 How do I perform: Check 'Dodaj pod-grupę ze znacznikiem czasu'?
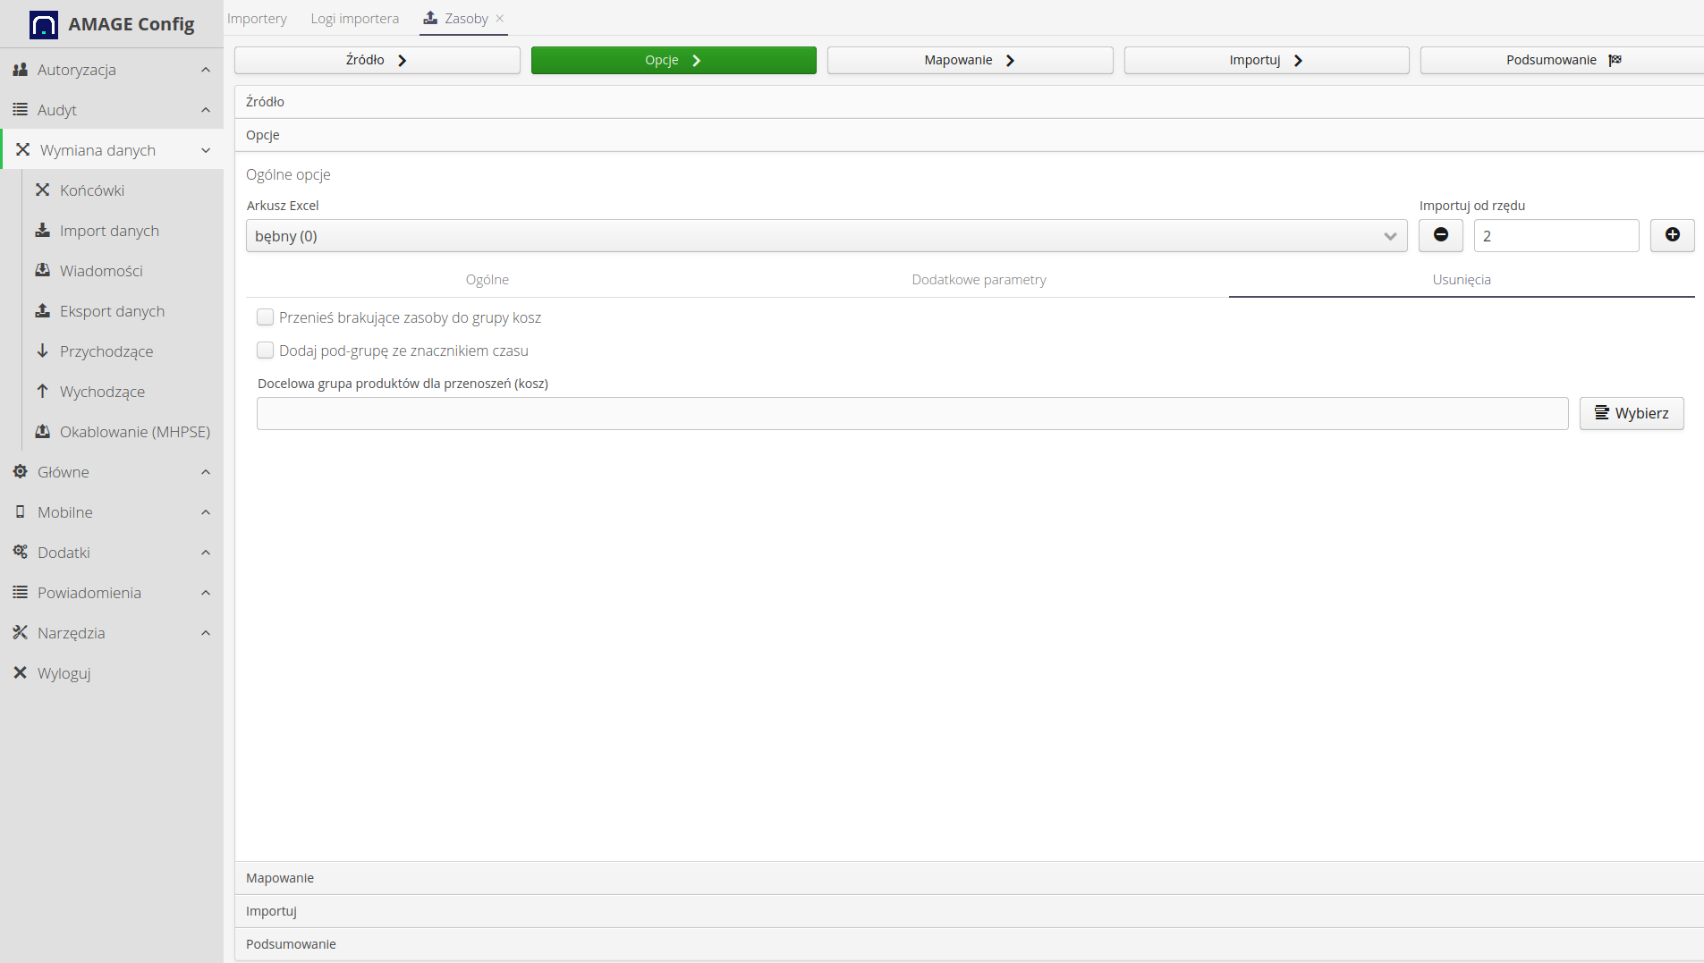[x=265, y=351]
